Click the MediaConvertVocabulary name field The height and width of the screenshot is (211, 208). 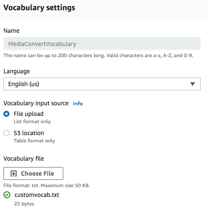click(102, 43)
